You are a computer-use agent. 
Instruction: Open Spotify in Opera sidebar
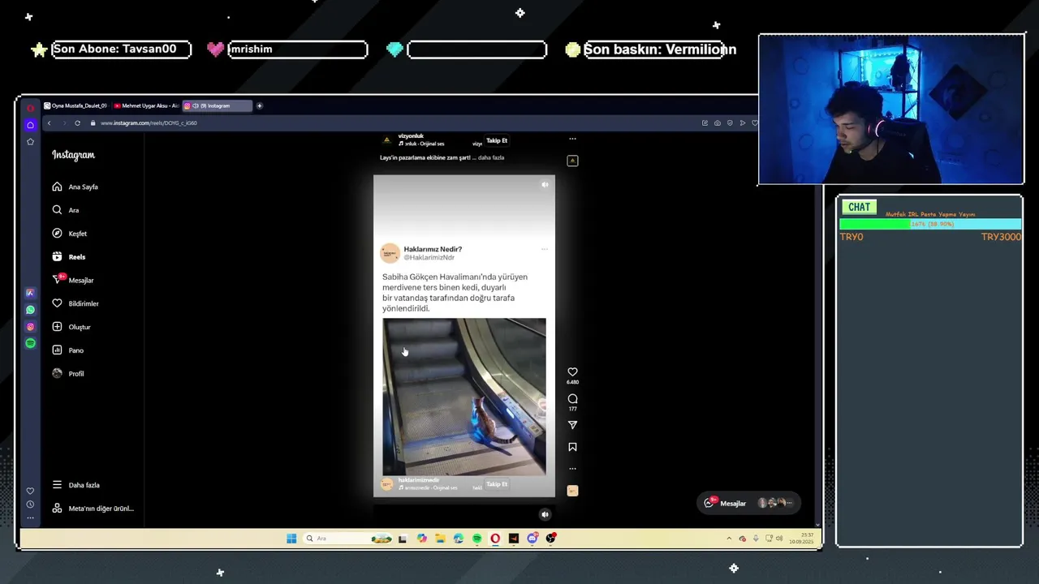[30, 343]
